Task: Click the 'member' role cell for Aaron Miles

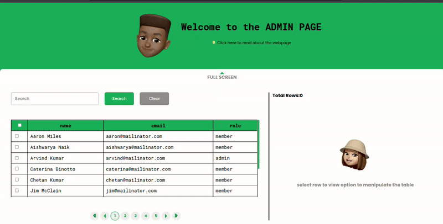Action: coord(235,136)
